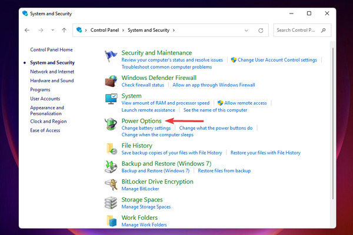The image size is (353, 235).
Task: Open the Power Options heading
Action: pyautogui.click(x=141, y=121)
